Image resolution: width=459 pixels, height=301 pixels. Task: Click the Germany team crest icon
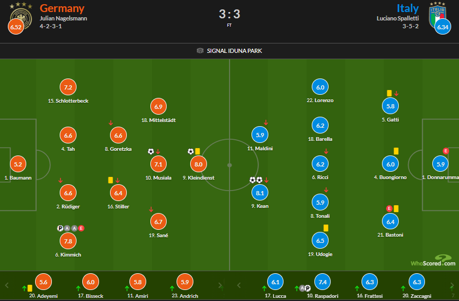click(x=21, y=16)
